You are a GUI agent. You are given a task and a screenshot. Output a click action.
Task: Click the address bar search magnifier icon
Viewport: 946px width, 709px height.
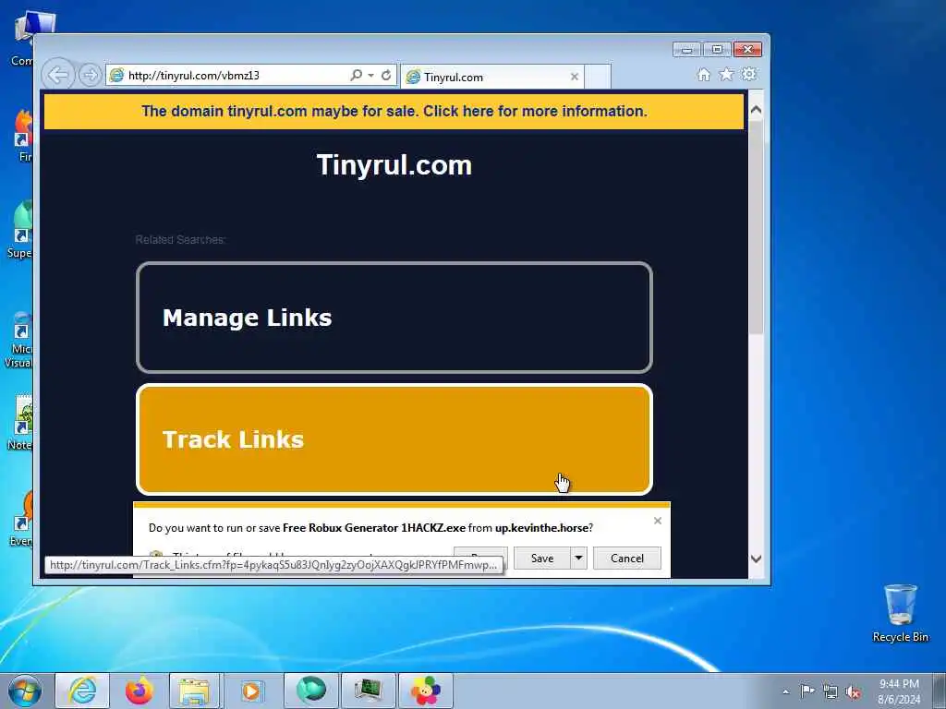point(356,75)
